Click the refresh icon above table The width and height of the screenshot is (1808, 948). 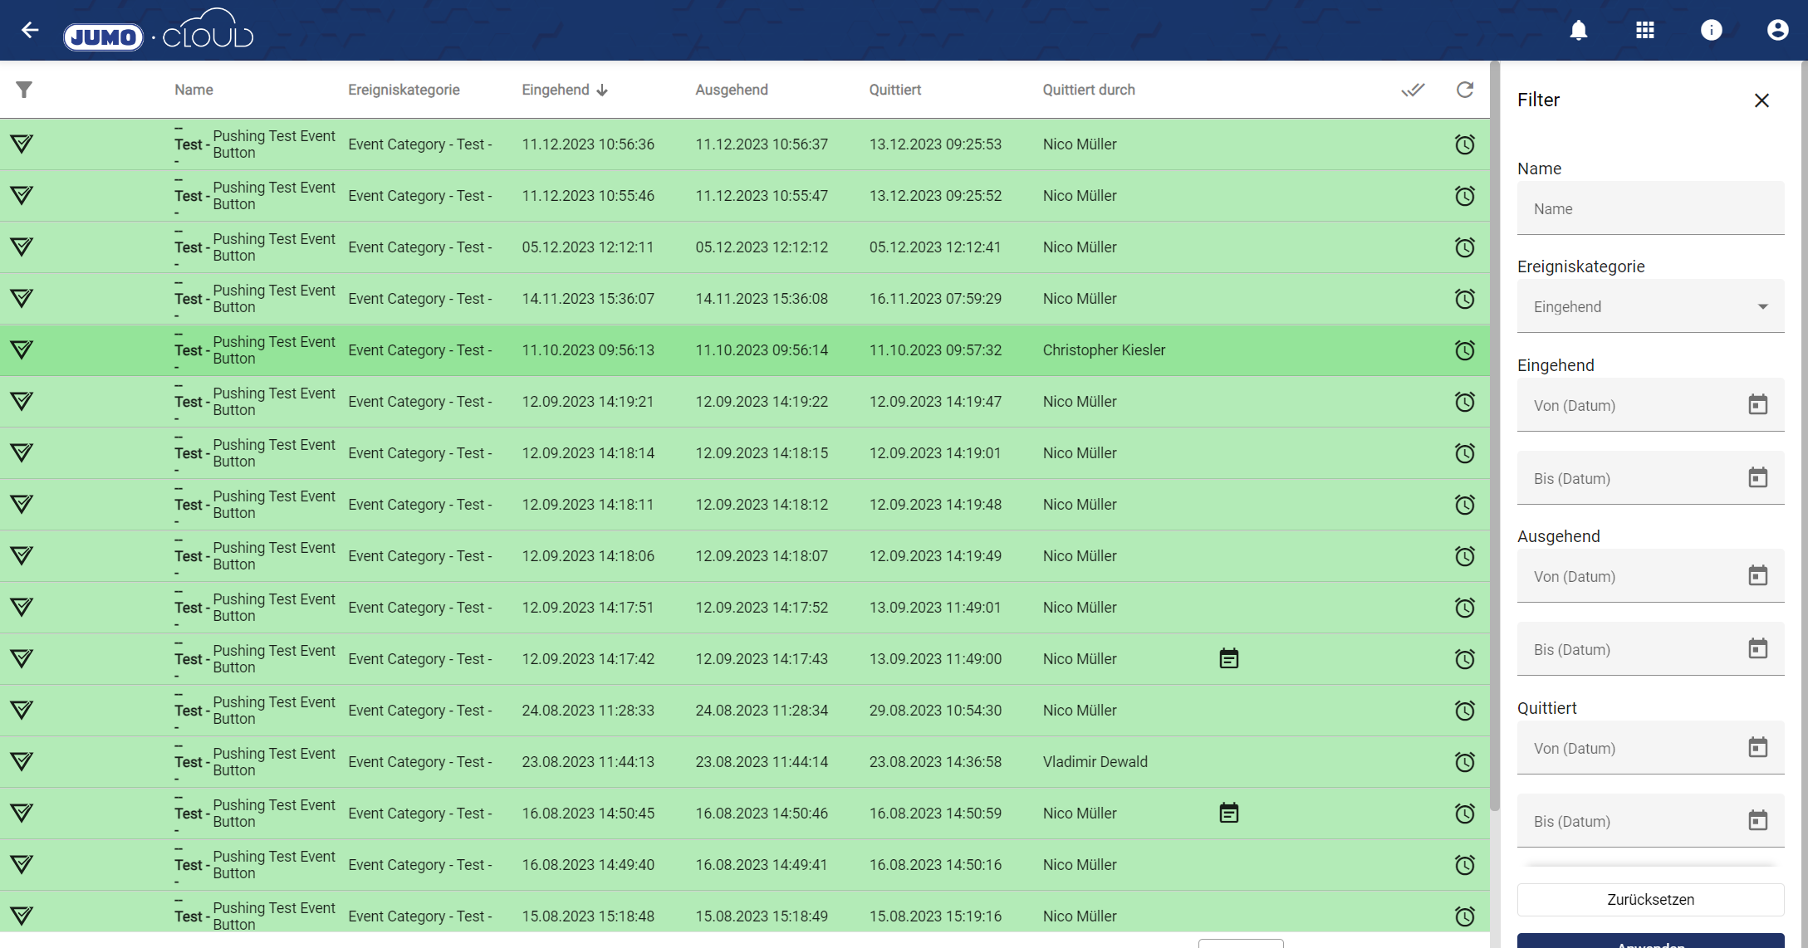1464,90
